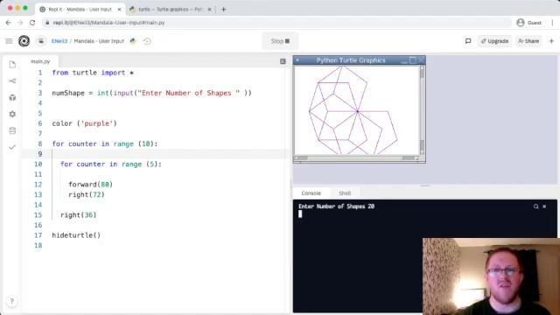Close the Repl.it Mandala browser tab

[119, 10]
